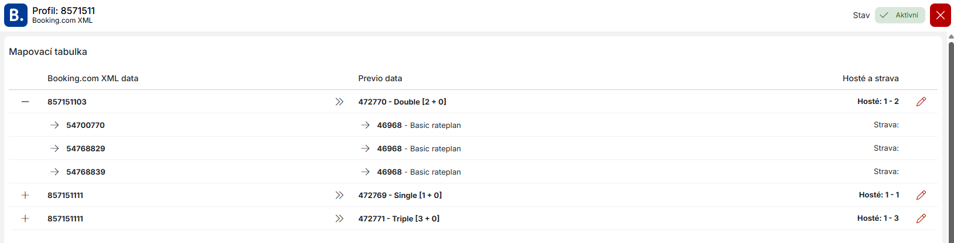The image size is (954, 243).
Task: Edit the 472771 Triple room mapping
Action: coord(921,218)
